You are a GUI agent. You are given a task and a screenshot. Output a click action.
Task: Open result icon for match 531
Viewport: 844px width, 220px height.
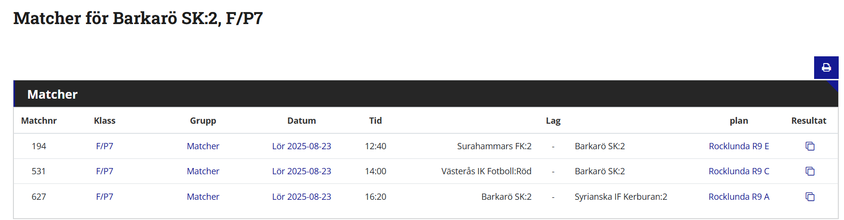point(810,171)
